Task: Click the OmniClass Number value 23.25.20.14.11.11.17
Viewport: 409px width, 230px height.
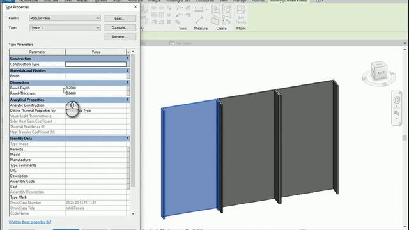Action: (x=81, y=203)
